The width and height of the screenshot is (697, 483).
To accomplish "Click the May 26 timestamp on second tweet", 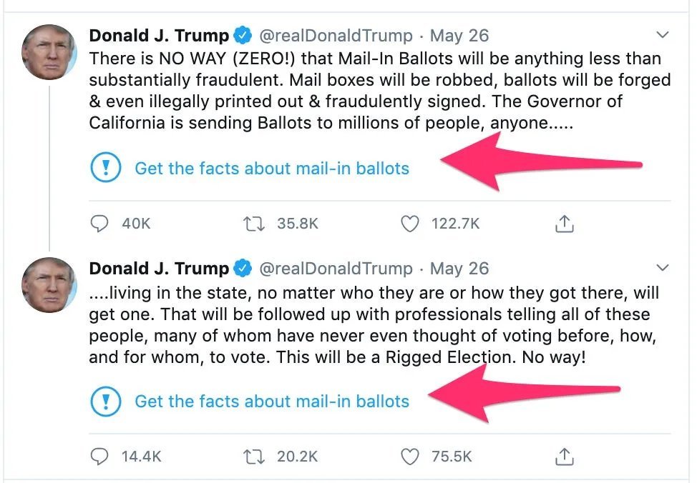I will (459, 269).
